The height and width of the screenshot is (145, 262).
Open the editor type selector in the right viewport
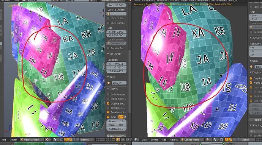coord(136,140)
